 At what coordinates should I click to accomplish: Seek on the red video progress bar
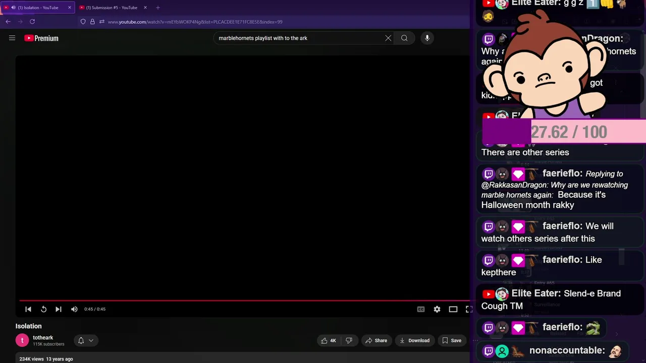[x=245, y=300]
